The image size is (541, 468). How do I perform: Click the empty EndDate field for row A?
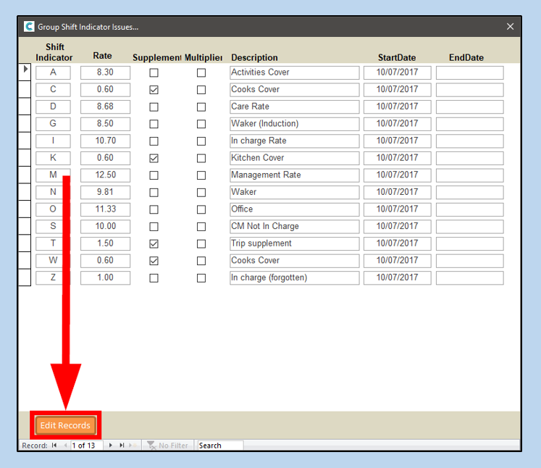pyautogui.click(x=469, y=73)
